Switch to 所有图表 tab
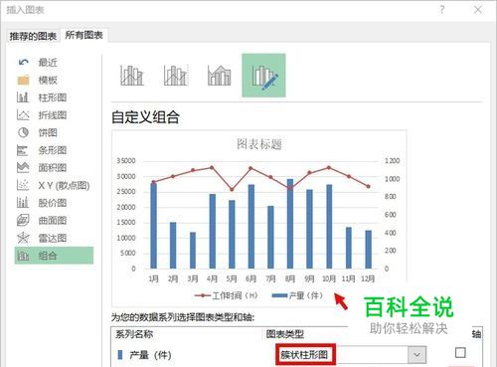Image resolution: width=497 pixels, height=367 pixels. point(83,35)
